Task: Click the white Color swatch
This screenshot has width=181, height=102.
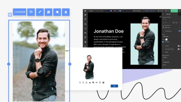Action: (166, 39)
